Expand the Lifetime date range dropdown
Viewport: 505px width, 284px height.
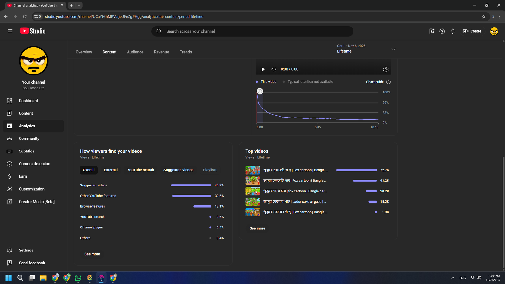(x=393, y=49)
